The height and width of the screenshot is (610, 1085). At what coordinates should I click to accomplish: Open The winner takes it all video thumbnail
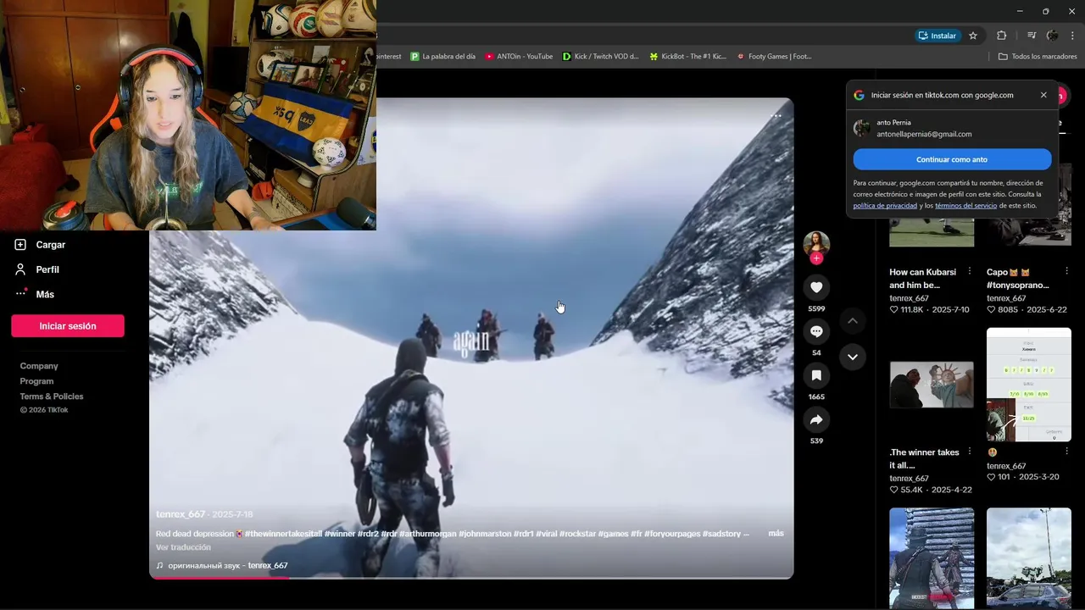[932, 385]
